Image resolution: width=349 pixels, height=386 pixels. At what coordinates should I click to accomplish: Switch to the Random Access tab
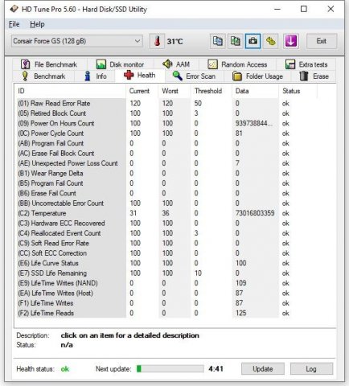click(237, 64)
